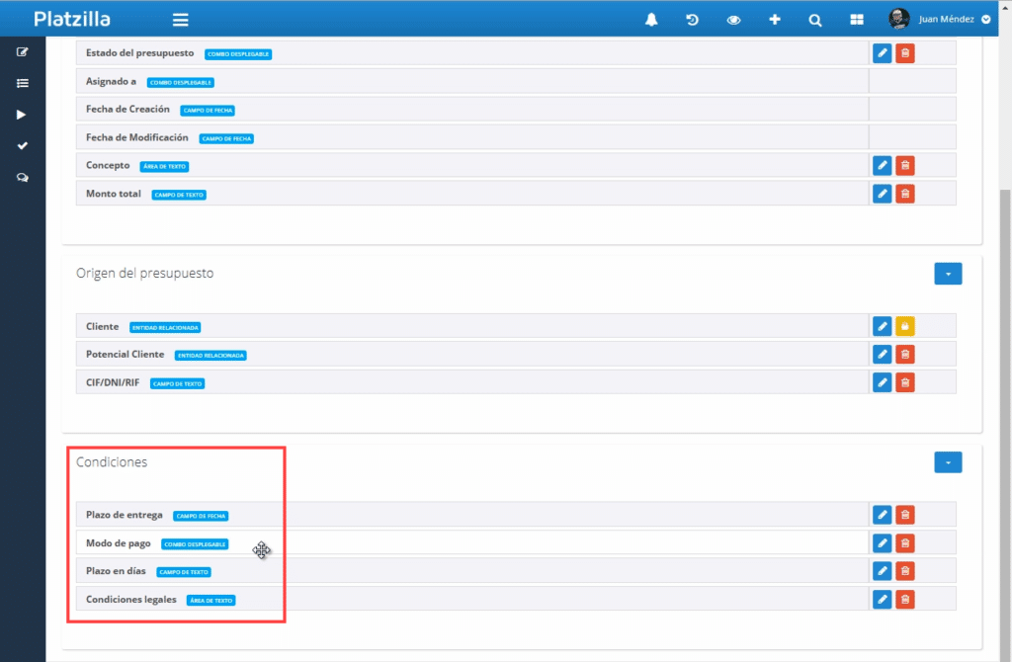The height and width of the screenshot is (662, 1012).
Task: Open the hamburger menu in header
Action: pyautogui.click(x=180, y=20)
